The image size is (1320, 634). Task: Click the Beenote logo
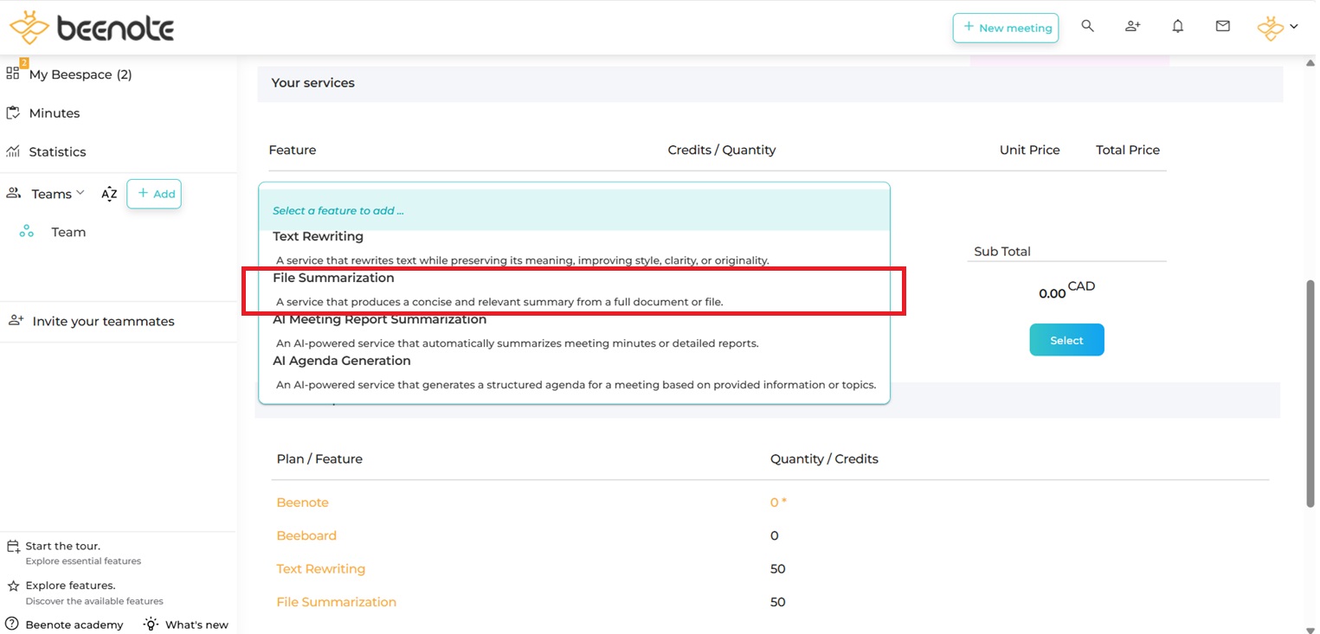92,28
